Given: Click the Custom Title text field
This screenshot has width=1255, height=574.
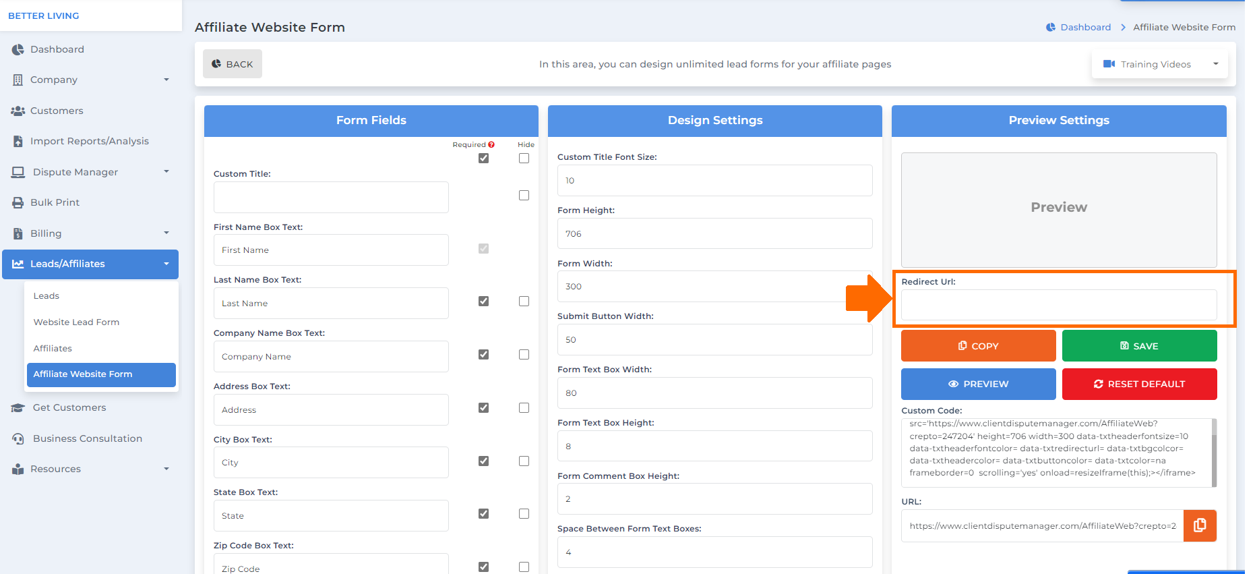Looking at the screenshot, I should 331,197.
